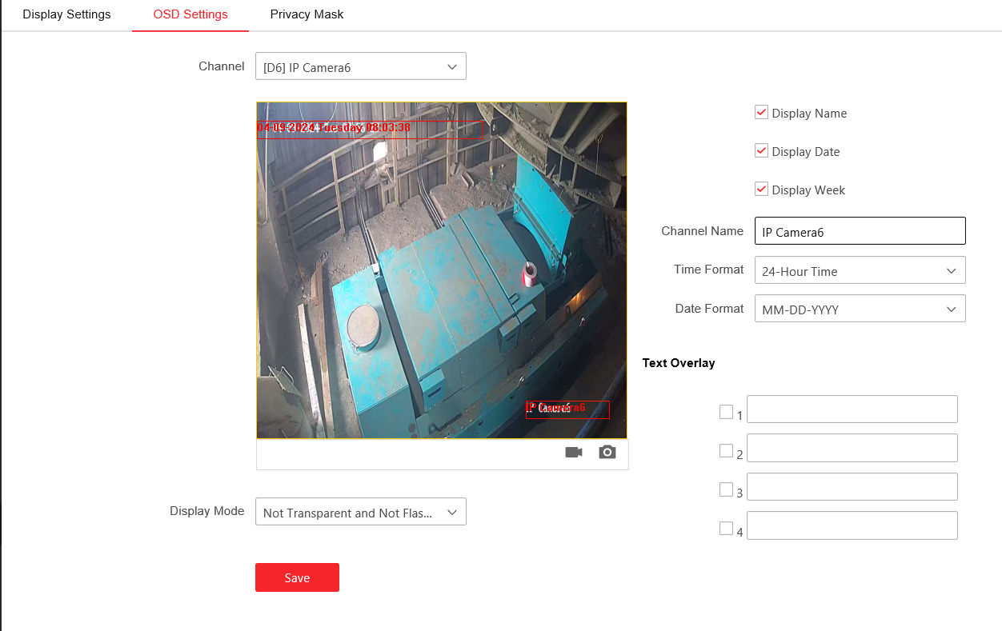Enable Text Overlay checkbox 1

click(726, 412)
